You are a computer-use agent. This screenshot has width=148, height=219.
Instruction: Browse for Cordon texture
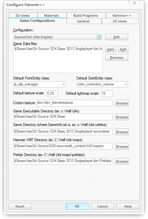tap(122, 103)
